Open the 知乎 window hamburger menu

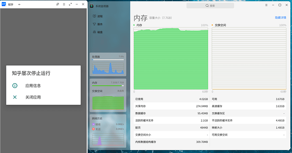point(64,4)
